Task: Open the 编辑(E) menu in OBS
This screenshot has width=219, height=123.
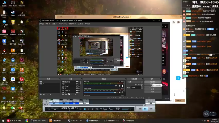Action: pyautogui.click(x=48, y=24)
